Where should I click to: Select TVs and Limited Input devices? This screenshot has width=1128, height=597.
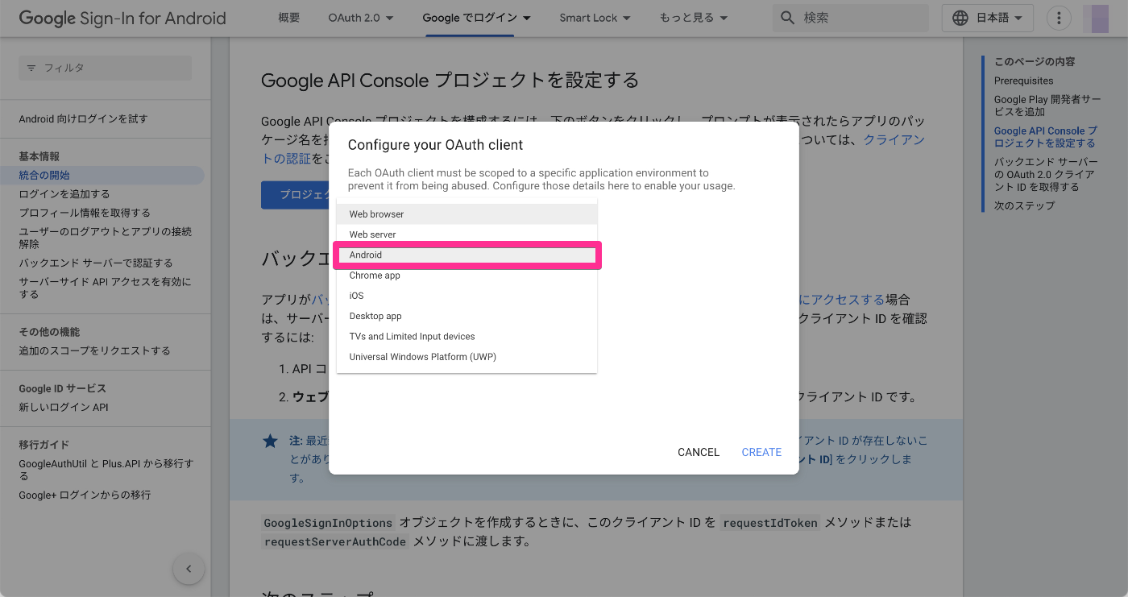(467, 337)
